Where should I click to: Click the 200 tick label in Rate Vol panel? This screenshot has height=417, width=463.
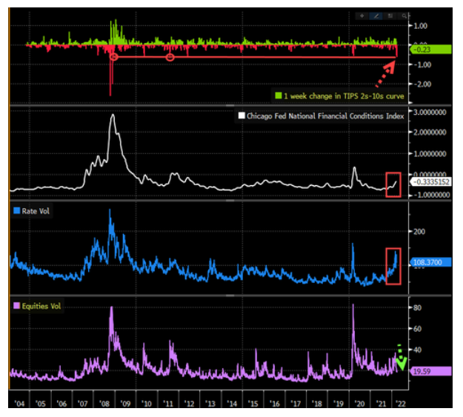(x=419, y=232)
